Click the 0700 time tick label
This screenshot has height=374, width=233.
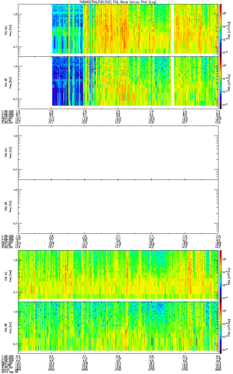118,369
